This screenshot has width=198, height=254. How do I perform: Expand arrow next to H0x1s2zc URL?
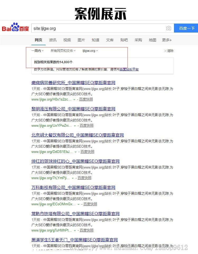[x=74, y=100]
